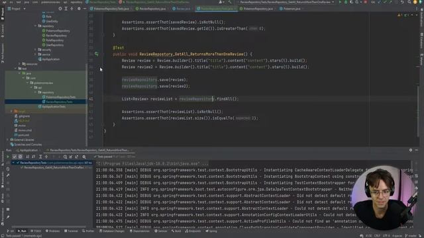Switch to the PokemonRepository.java editor tab

click(x=258, y=9)
